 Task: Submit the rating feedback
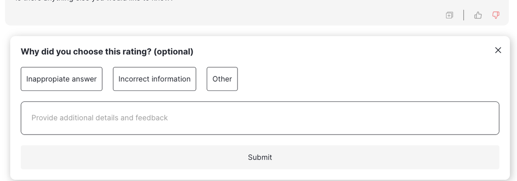point(260,157)
